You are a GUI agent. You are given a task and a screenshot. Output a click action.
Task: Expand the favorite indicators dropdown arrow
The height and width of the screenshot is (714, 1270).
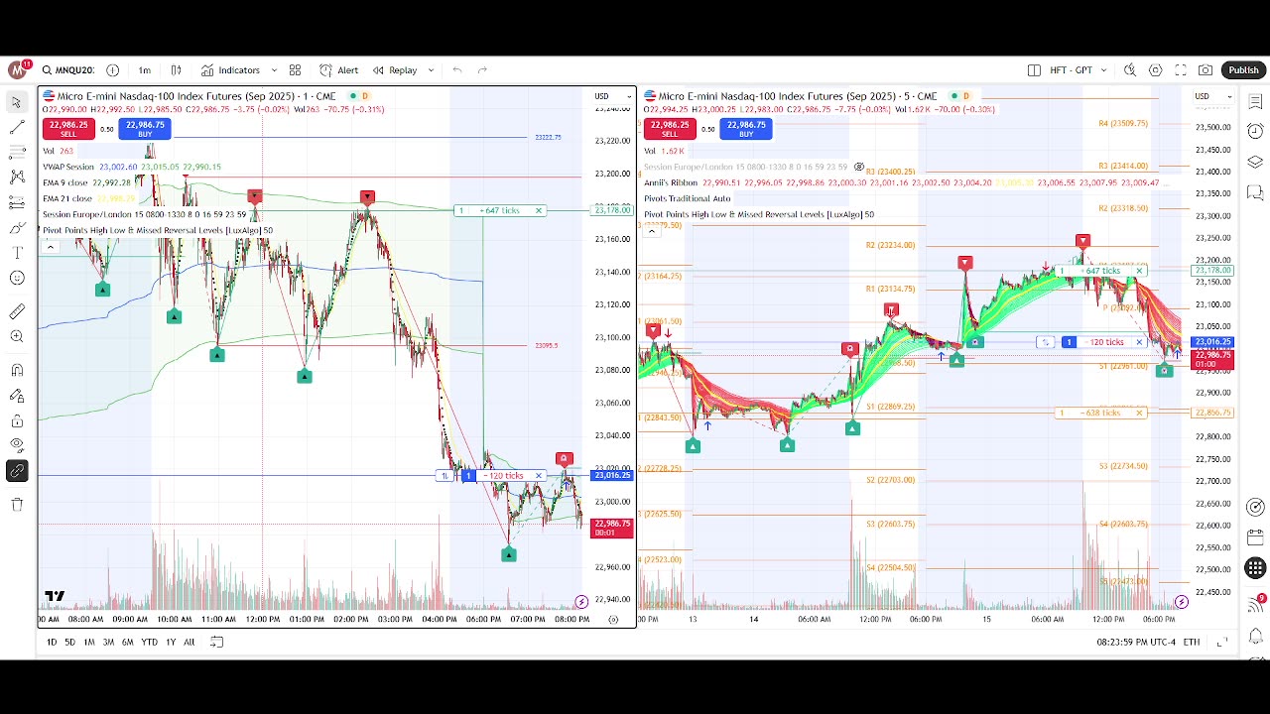[x=274, y=70]
